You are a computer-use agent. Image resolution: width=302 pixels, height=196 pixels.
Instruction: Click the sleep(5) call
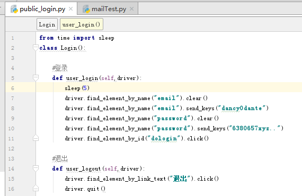coord(77,88)
